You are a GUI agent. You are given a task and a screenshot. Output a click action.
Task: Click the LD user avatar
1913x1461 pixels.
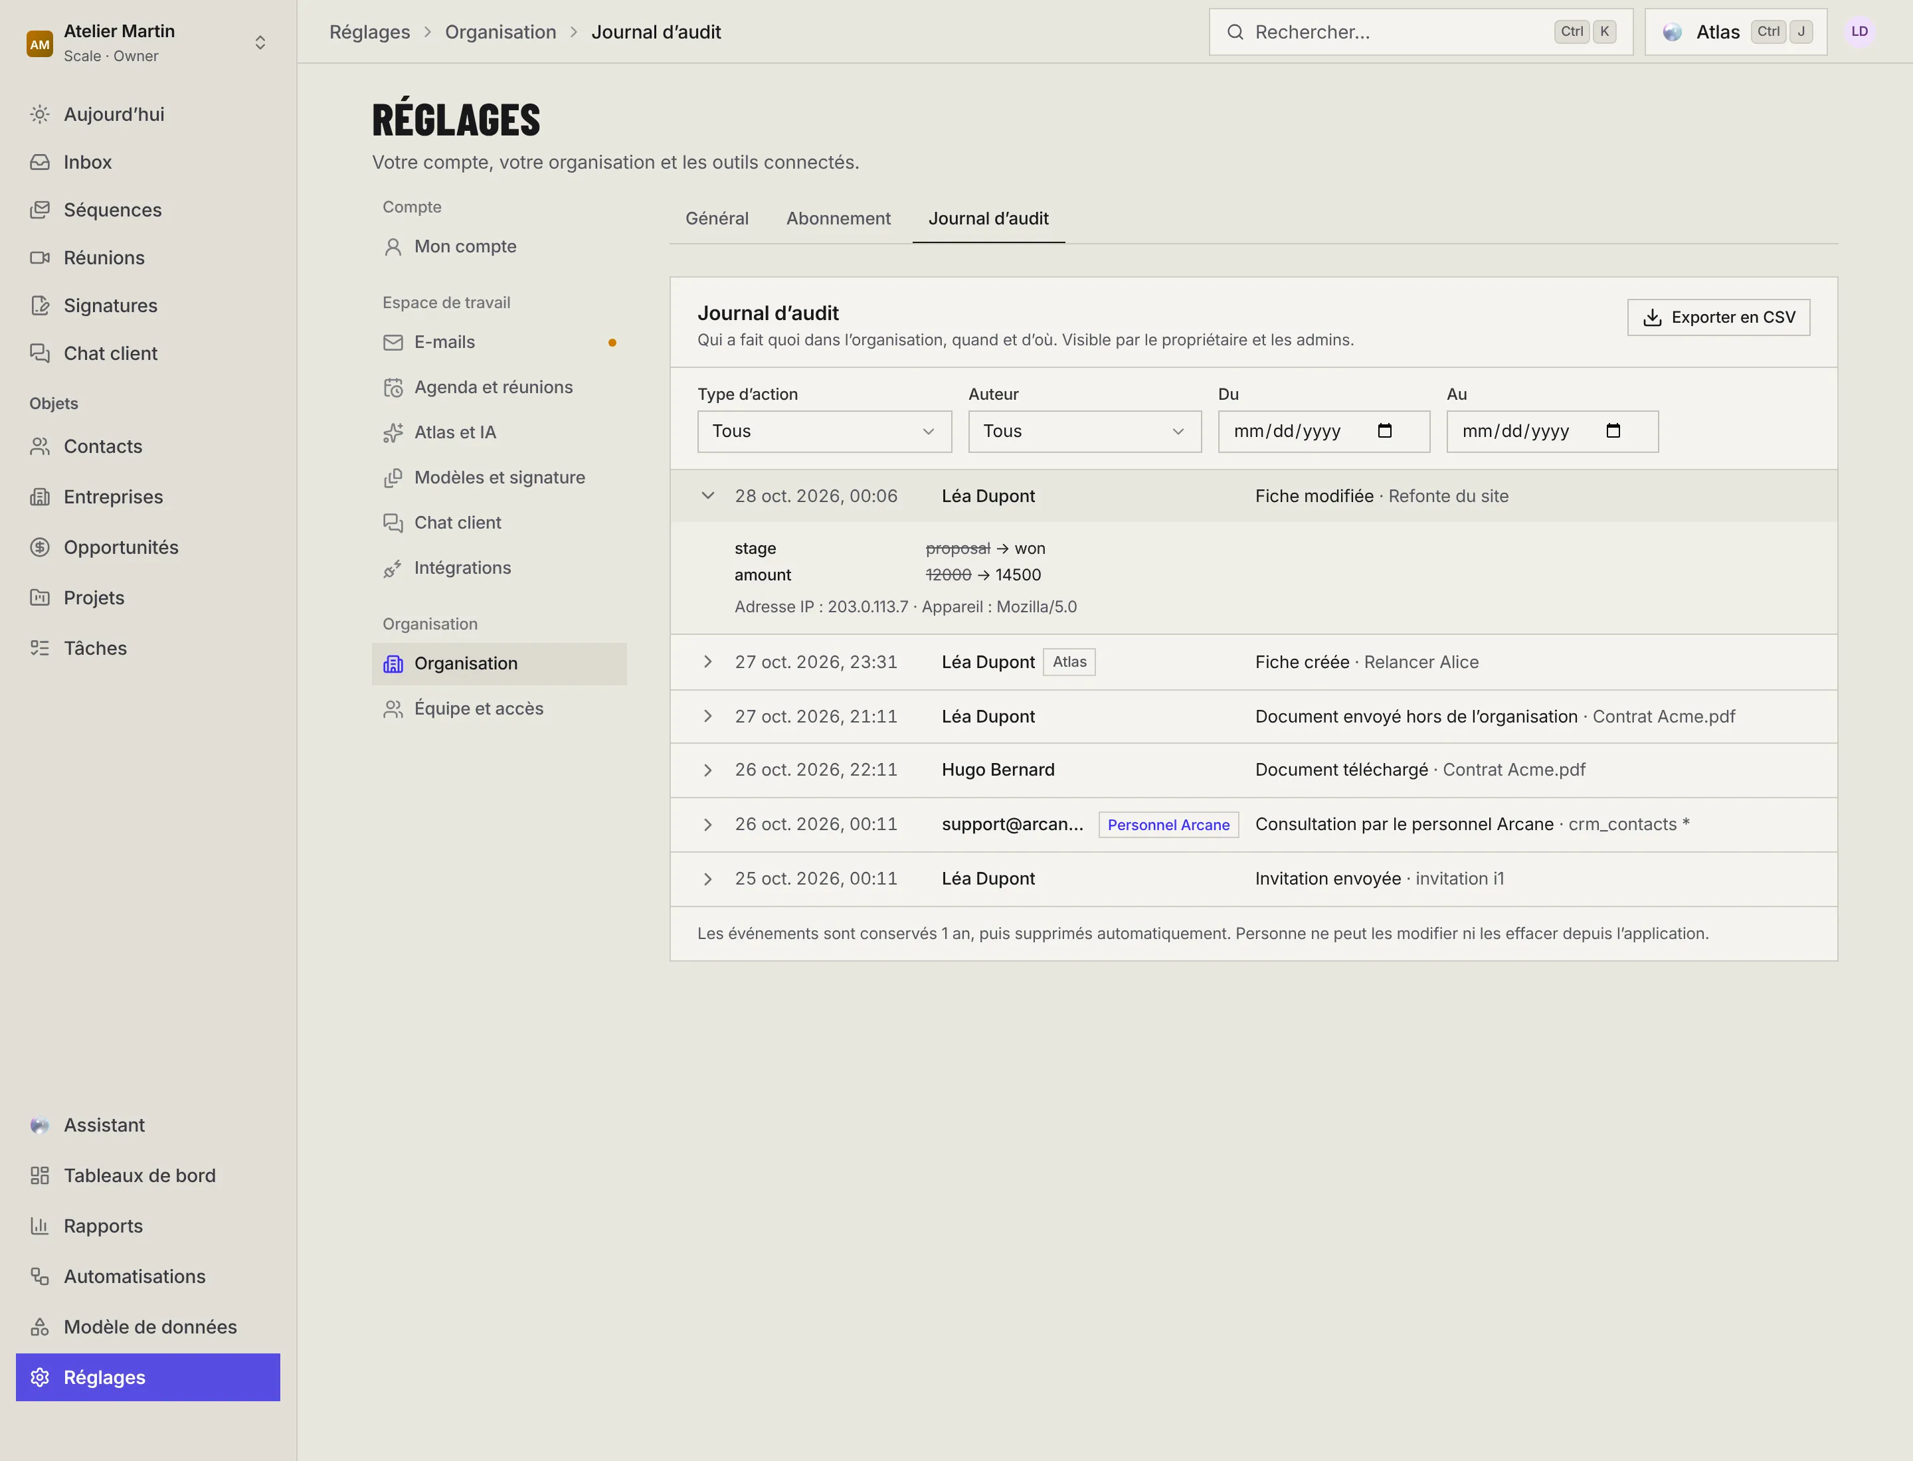coord(1859,31)
